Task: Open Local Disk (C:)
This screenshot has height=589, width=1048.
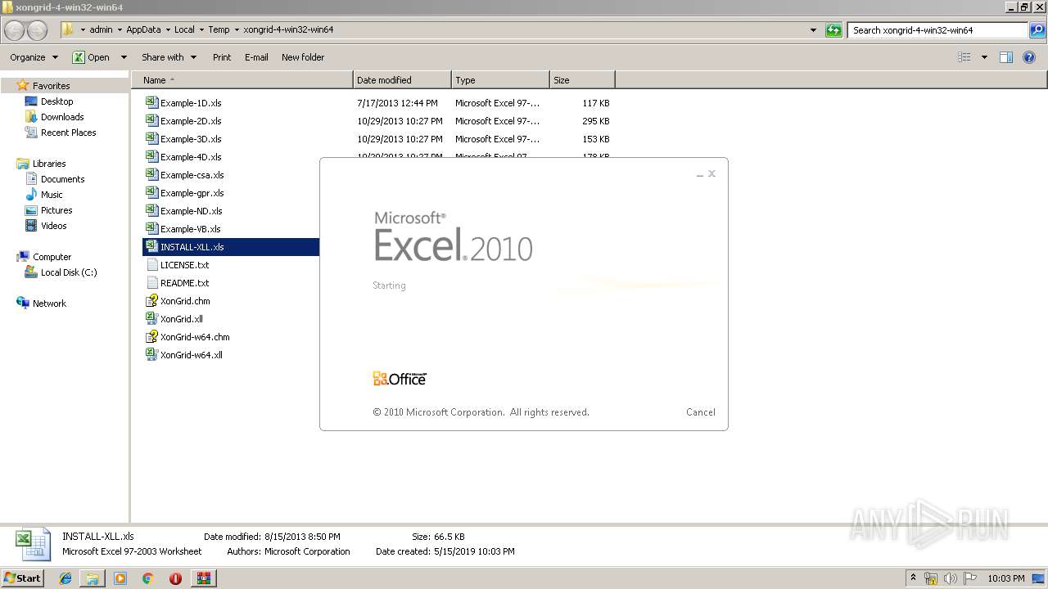Action: pyautogui.click(x=69, y=272)
